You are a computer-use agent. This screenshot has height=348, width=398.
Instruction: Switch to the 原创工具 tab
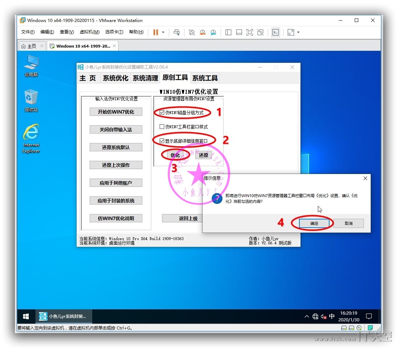(175, 77)
